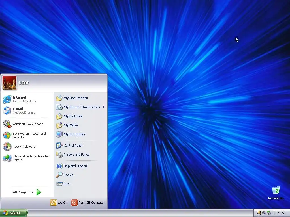Open the Recycle Bin on the desktop
Viewport: 290px width, 217px height.
[x=276, y=193]
